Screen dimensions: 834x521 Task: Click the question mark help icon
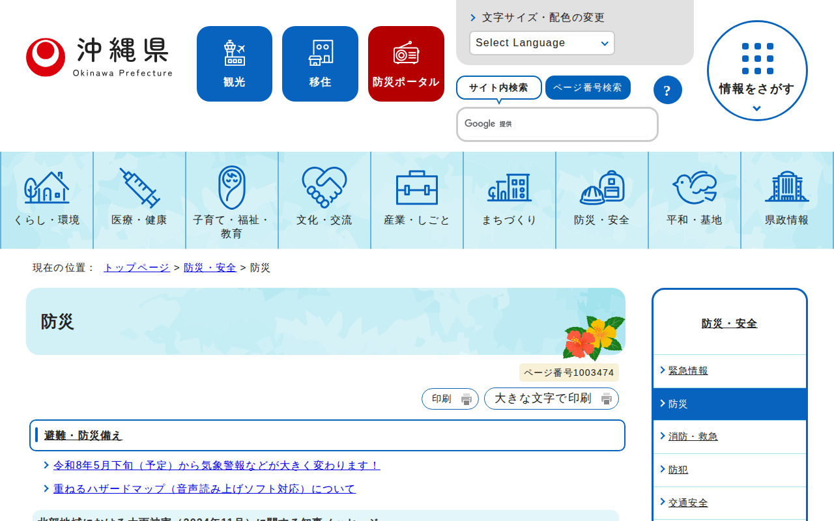click(667, 90)
